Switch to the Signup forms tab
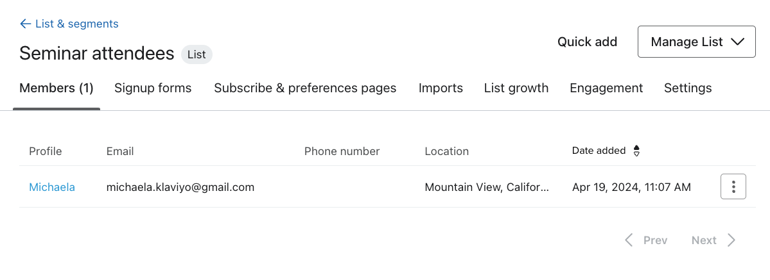Image resolution: width=770 pixels, height=280 pixels. pos(153,88)
